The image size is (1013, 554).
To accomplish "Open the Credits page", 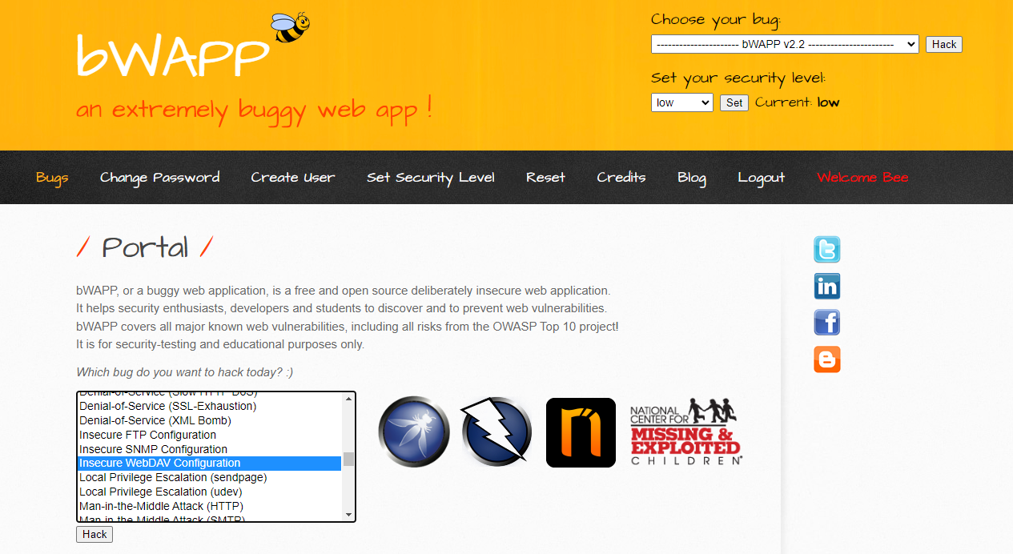I will point(621,178).
